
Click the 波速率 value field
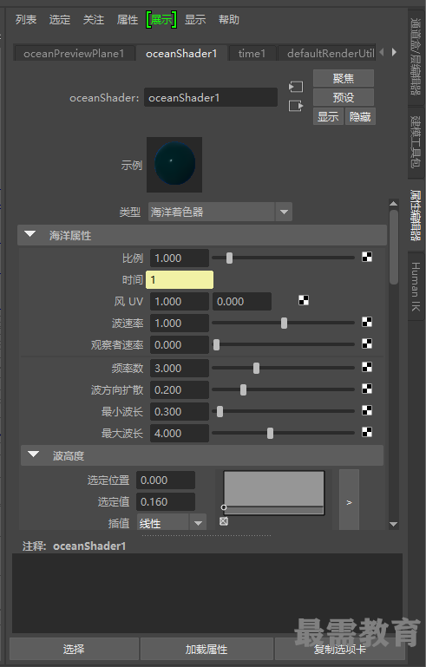(180, 324)
